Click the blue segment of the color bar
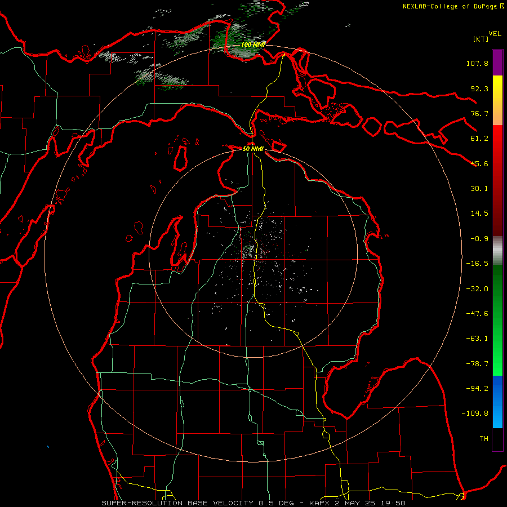This screenshot has width=507, height=507. click(497, 402)
